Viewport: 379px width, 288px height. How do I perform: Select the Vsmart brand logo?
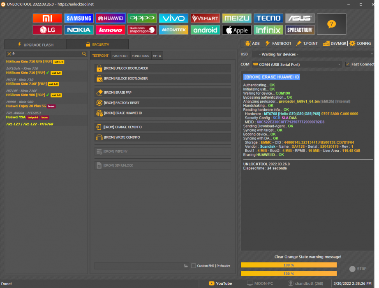click(205, 18)
